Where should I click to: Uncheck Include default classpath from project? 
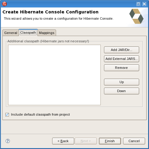point(7,115)
